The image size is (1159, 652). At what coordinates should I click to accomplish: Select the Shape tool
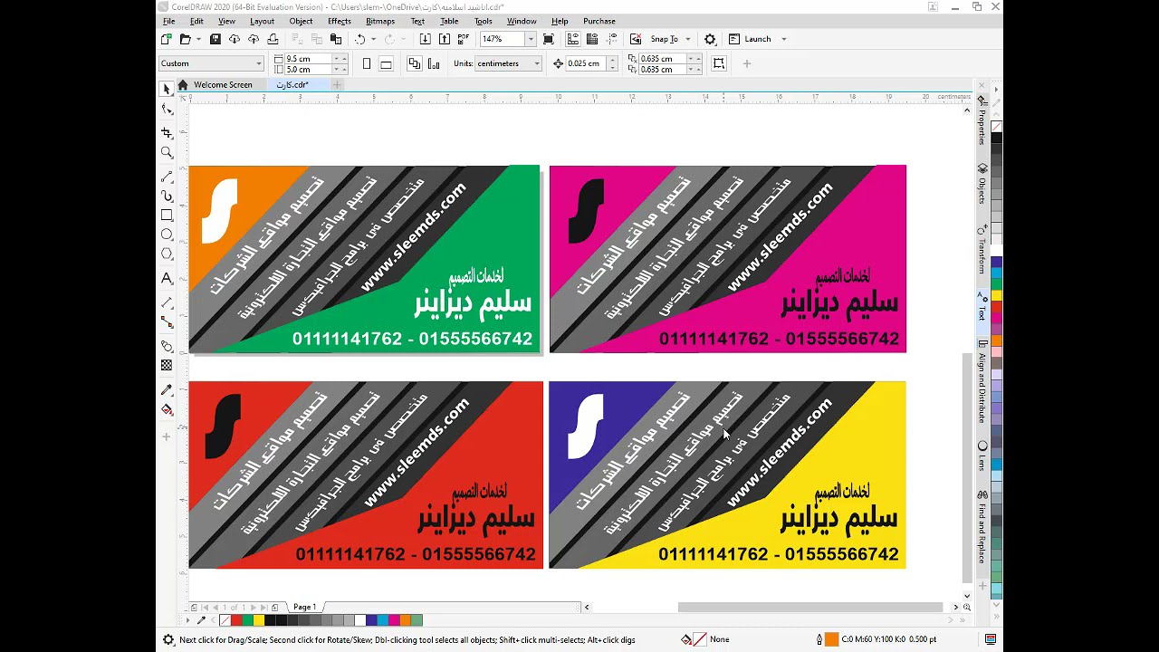pos(167,110)
